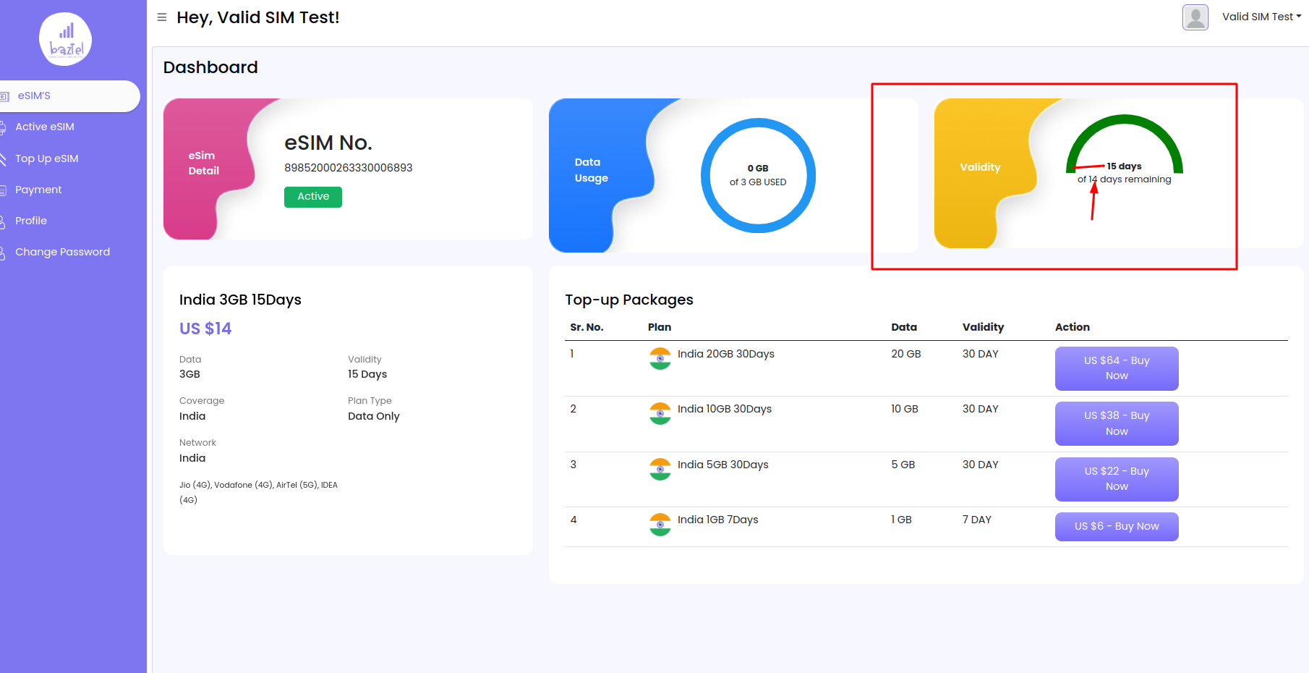Toggle the hamburger menu icon
1309x673 pixels.
click(162, 17)
